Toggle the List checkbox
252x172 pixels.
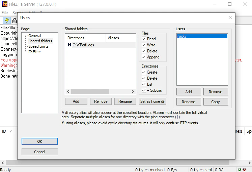point(144,84)
